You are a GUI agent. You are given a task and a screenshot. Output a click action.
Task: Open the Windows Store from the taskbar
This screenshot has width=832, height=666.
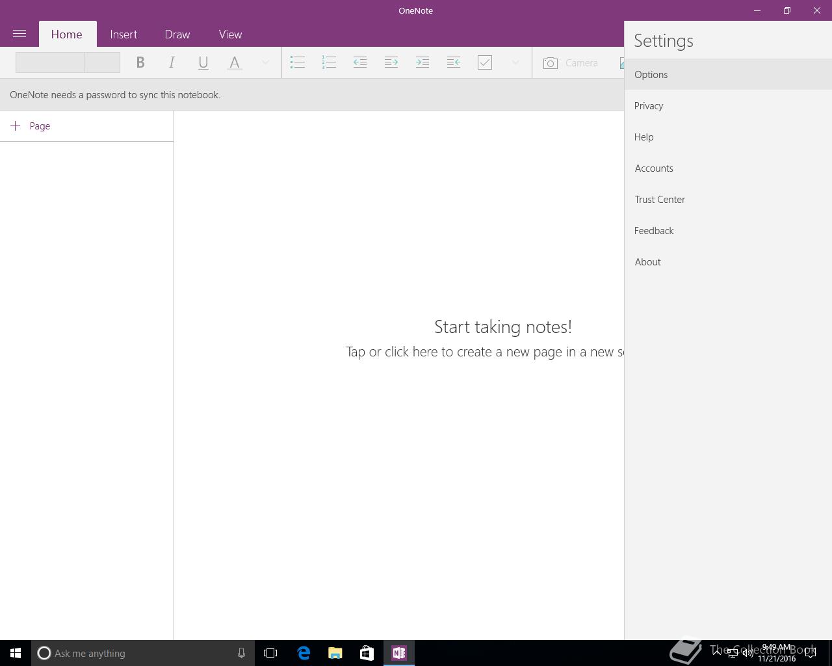point(367,653)
